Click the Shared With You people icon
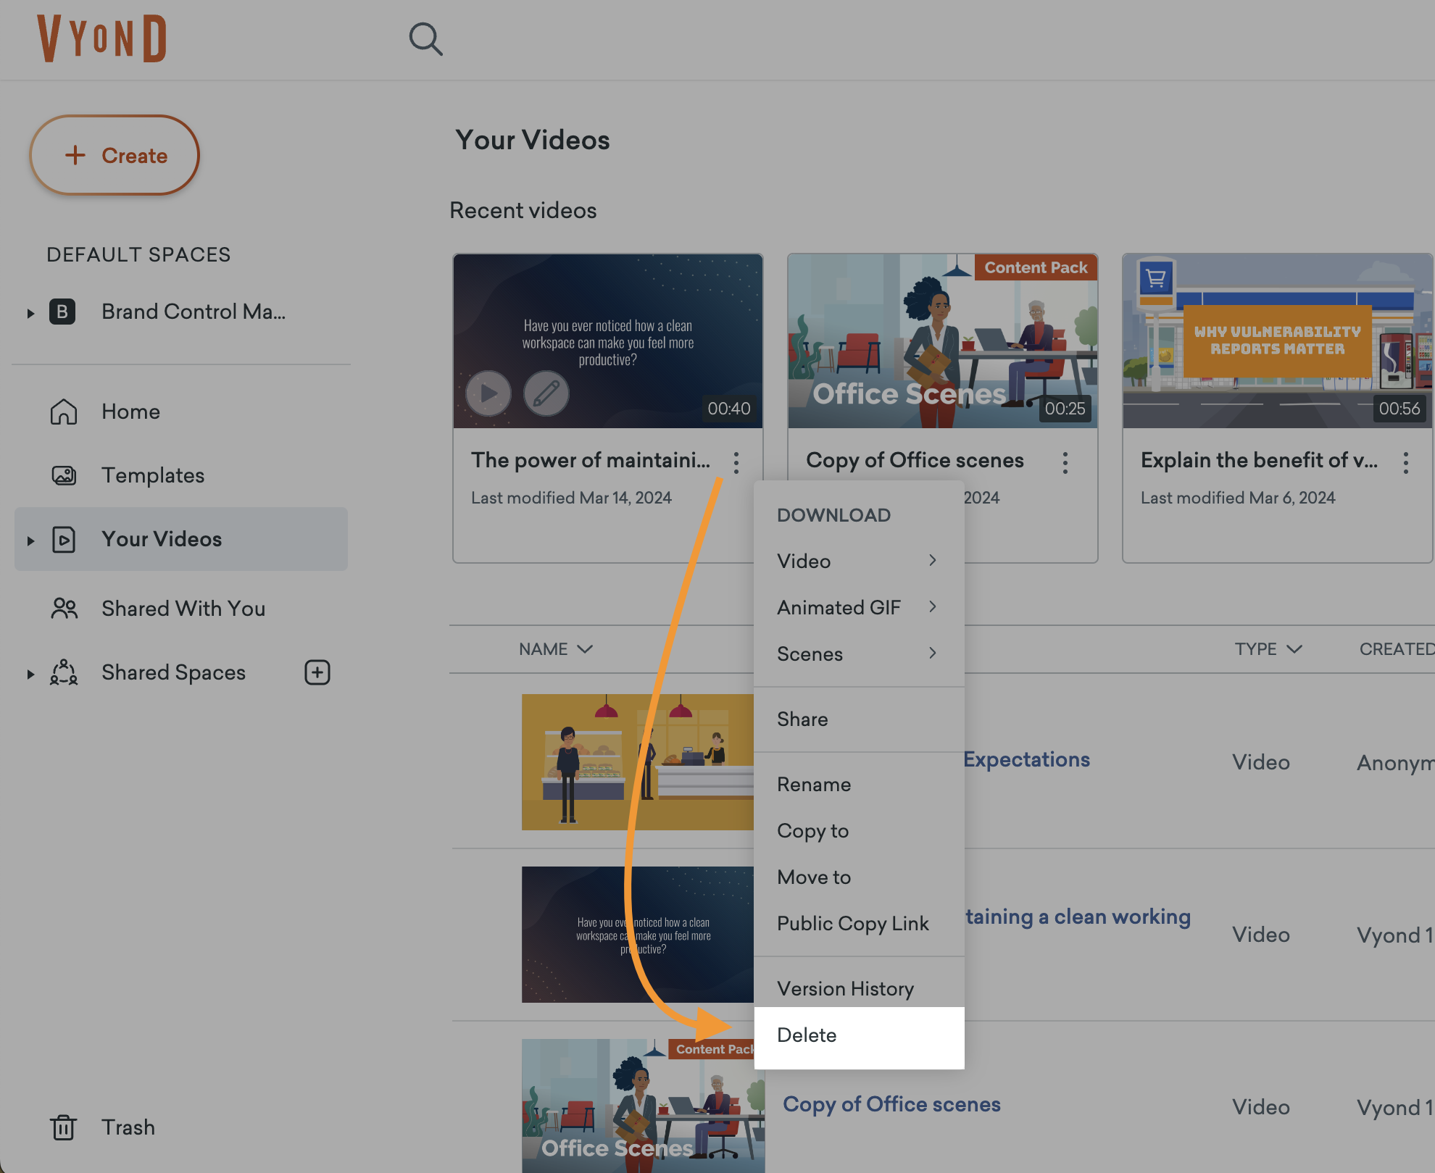Viewport: 1435px width, 1173px height. 64,609
